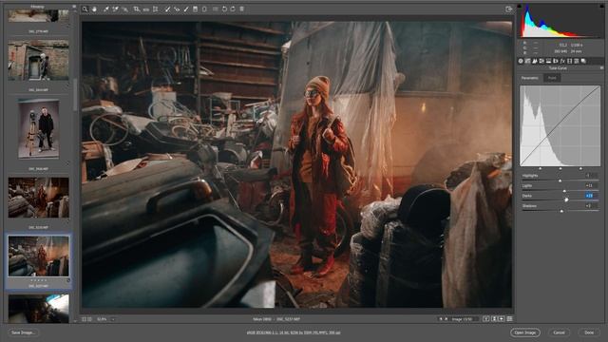This screenshot has width=608, height=342.
Task: Copy current settings to Before button
Action: point(502,319)
